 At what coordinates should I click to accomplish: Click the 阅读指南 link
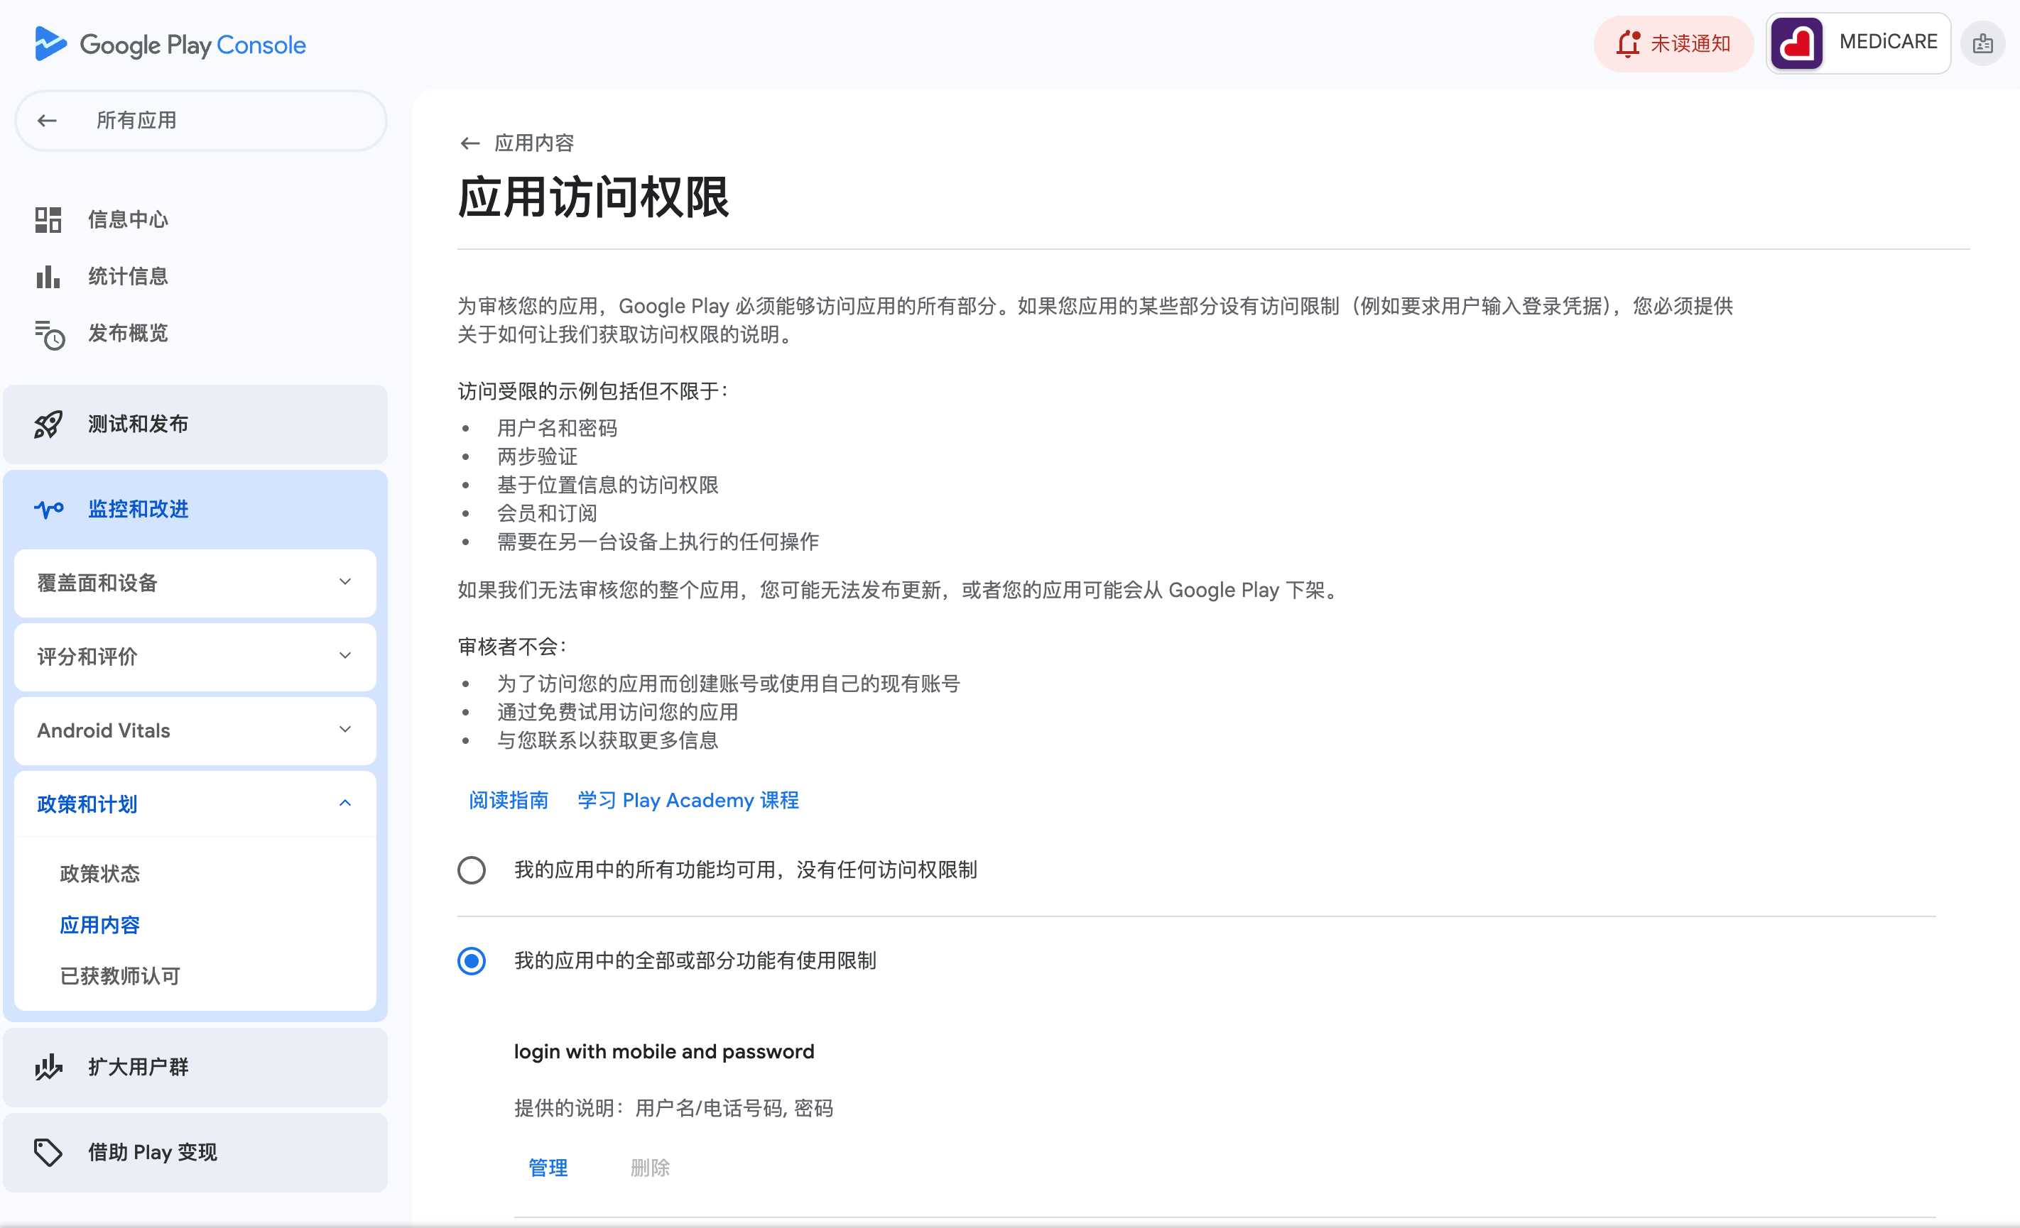coord(509,799)
